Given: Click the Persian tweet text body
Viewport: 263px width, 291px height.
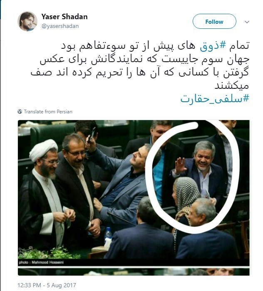Looking at the screenshot, I should pos(140,66).
